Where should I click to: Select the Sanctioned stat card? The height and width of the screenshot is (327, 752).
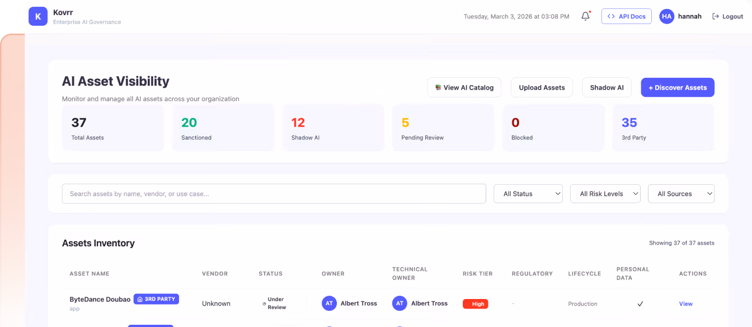coord(223,128)
